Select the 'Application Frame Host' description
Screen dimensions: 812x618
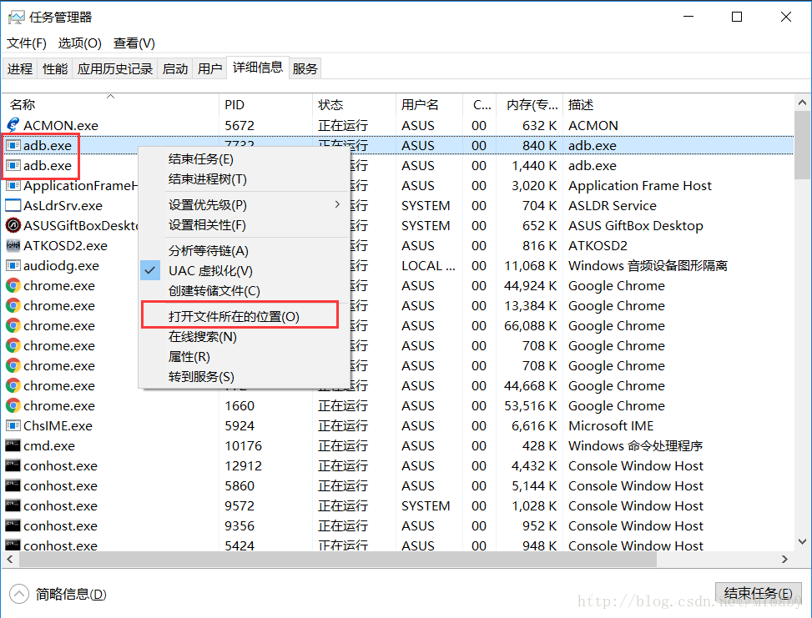point(639,185)
